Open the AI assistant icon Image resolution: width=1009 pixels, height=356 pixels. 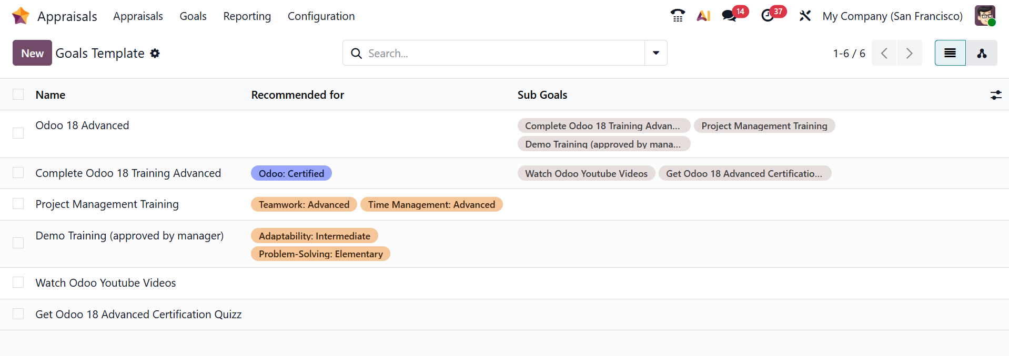coord(703,16)
